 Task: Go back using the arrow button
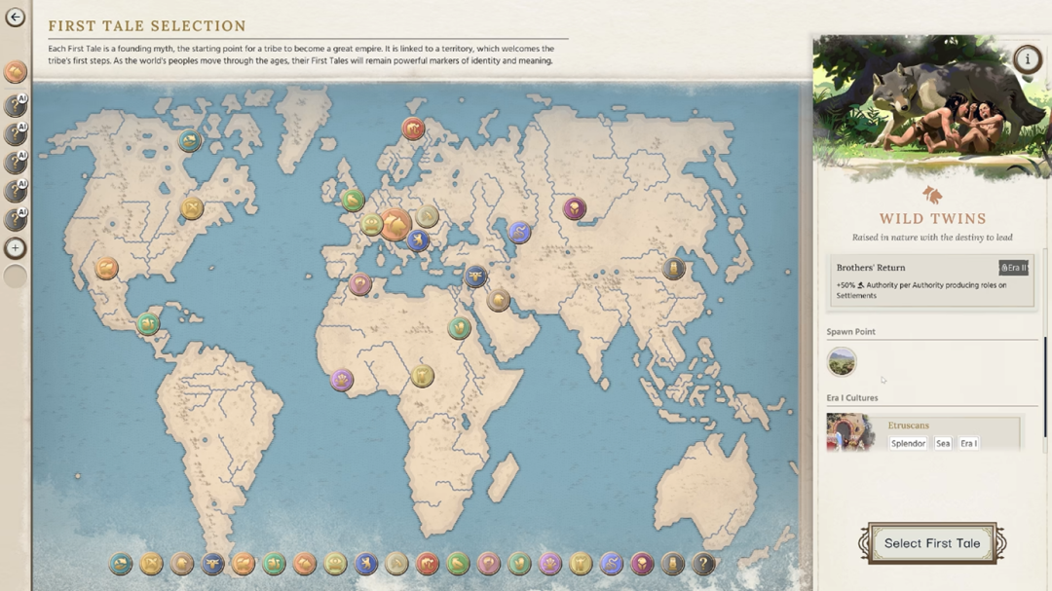[x=15, y=17]
